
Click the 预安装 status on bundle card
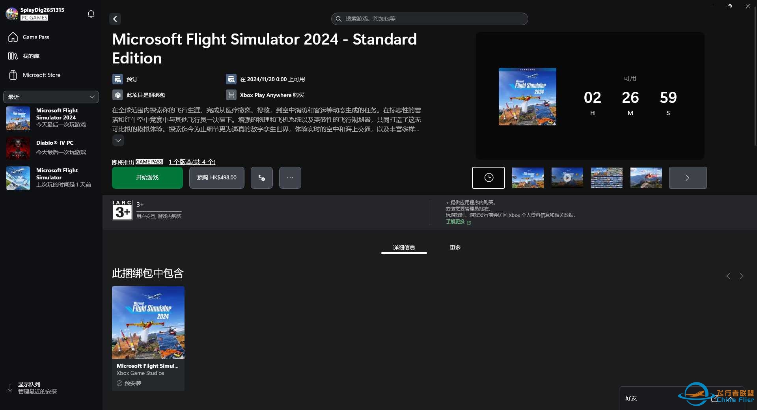pyautogui.click(x=129, y=383)
